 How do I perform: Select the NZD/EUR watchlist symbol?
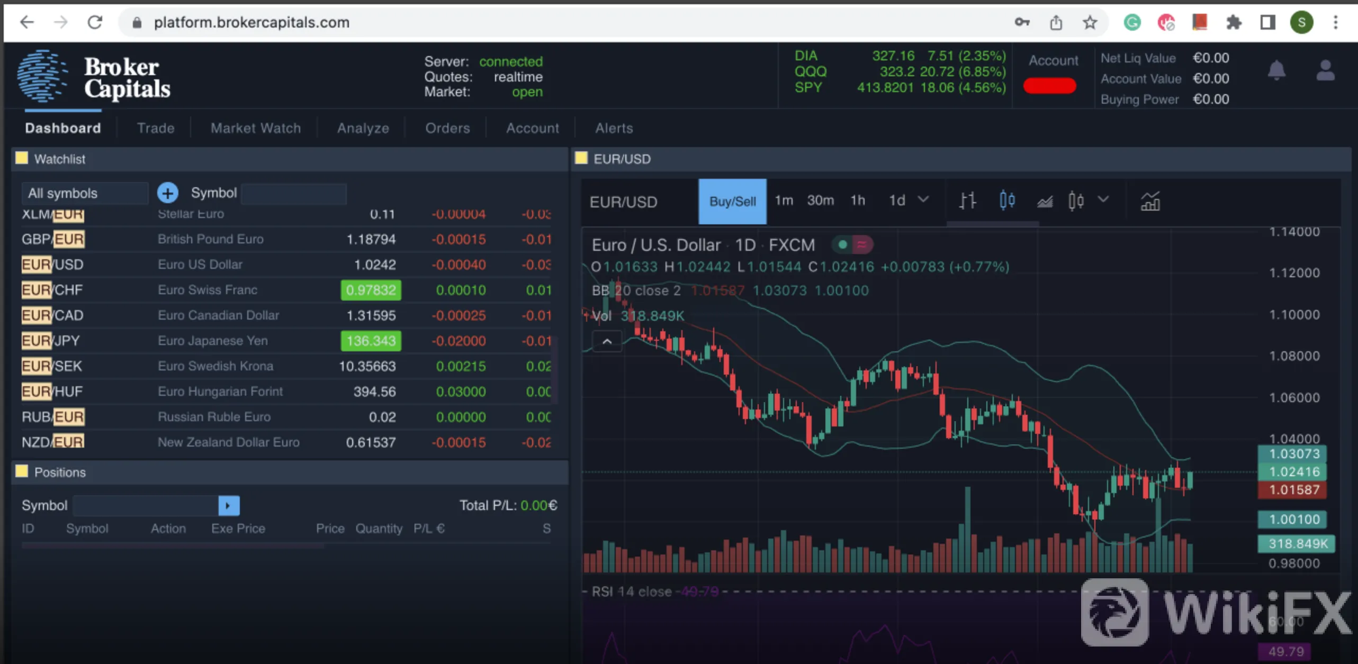coord(52,442)
